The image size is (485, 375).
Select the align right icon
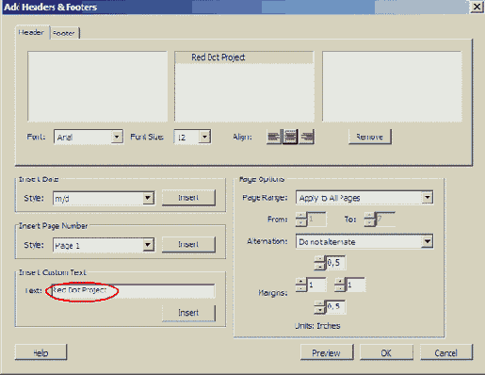(x=307, y=137)
